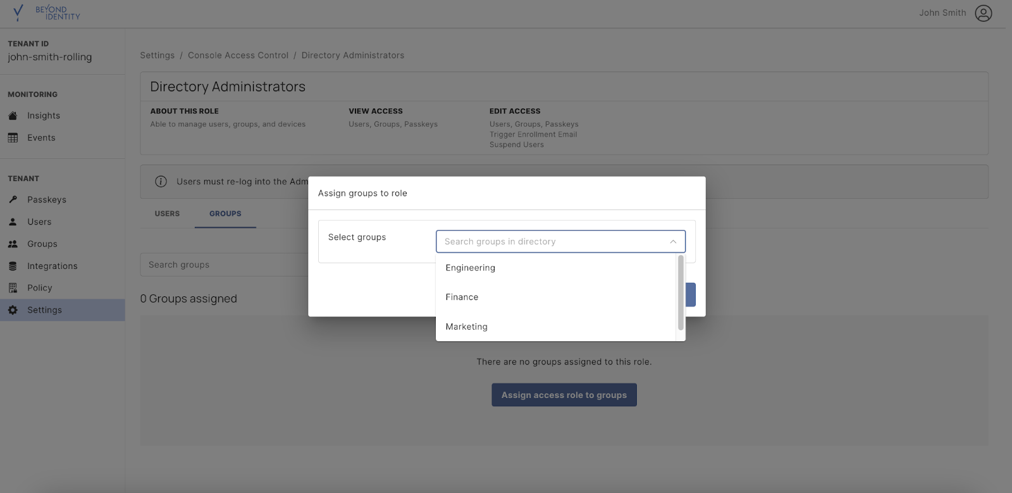Click the Settings gear icon
Viewport: 1012px width, 493px height.
[13, 310]
